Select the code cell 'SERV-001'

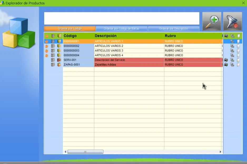[x=78, y=60]
